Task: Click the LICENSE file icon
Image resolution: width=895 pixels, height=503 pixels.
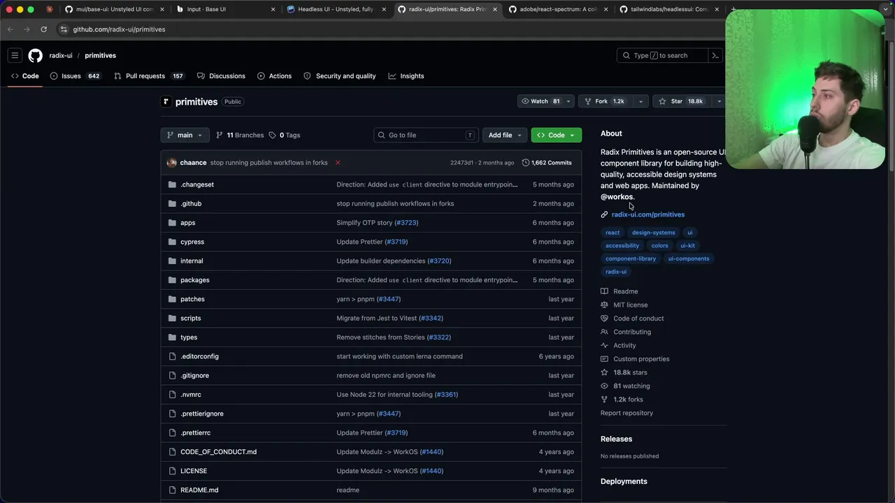Action: click(x=173, y=471)
